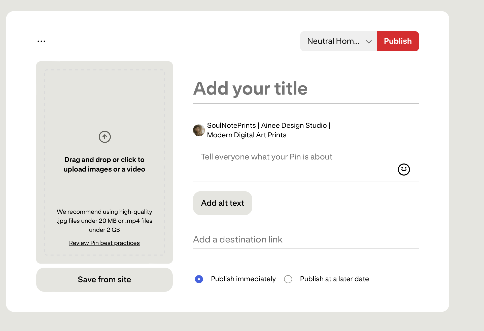Click the Add a destination link field

(306, 239)
